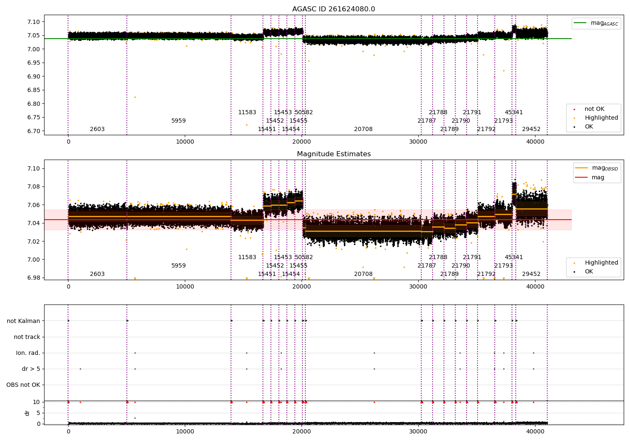Click the 7.05 tick on AGASC ID plot
Screen dimensions: 630x441
[35, 36]
